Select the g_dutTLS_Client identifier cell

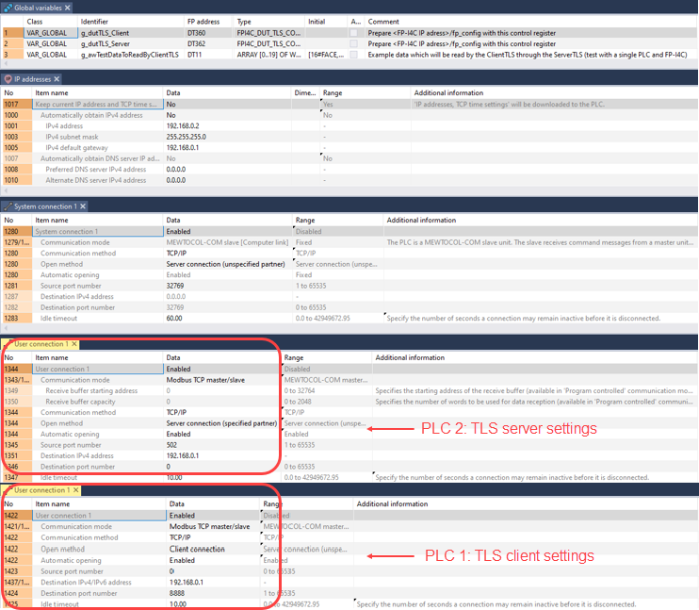131,33
